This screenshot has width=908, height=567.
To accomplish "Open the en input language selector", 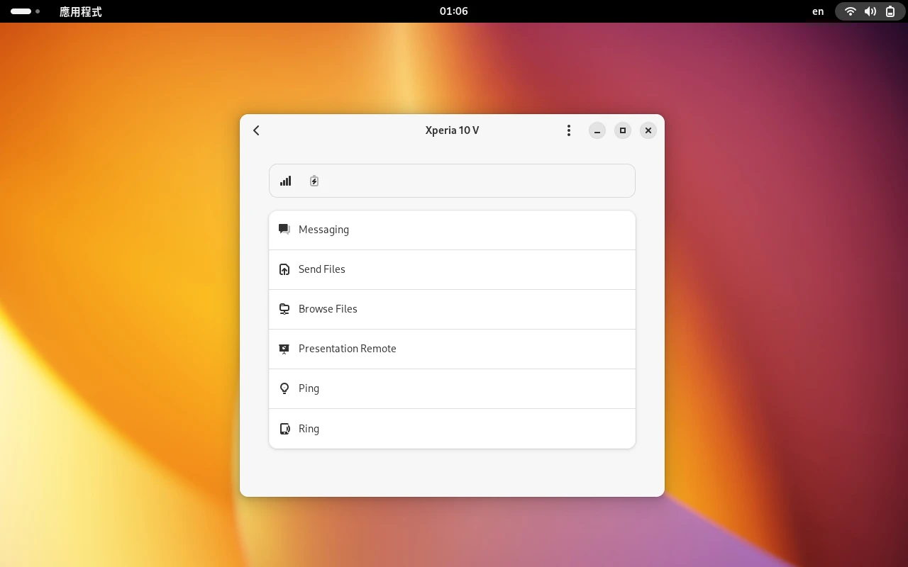I will pyautogui.click(x=818, y=11).
